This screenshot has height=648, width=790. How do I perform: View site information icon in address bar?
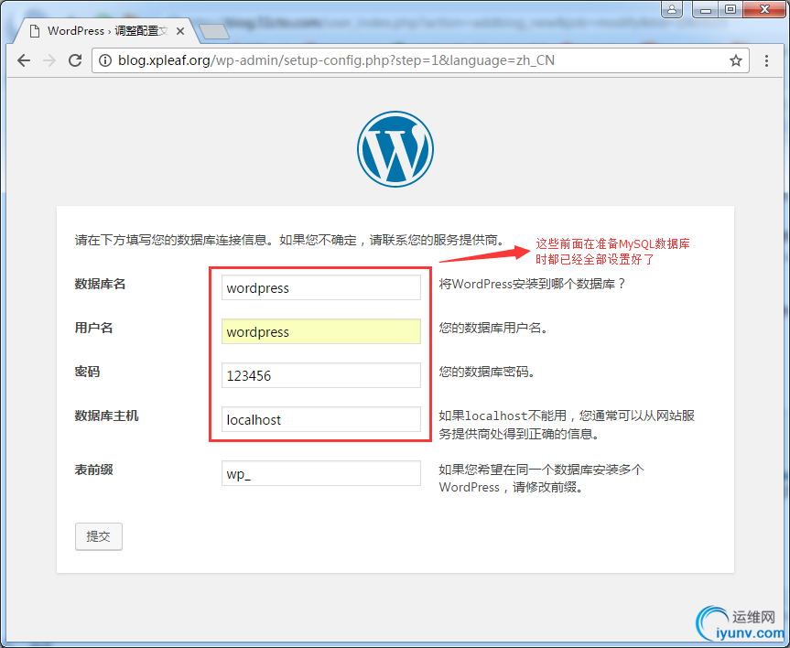click(x=104, y=61)
